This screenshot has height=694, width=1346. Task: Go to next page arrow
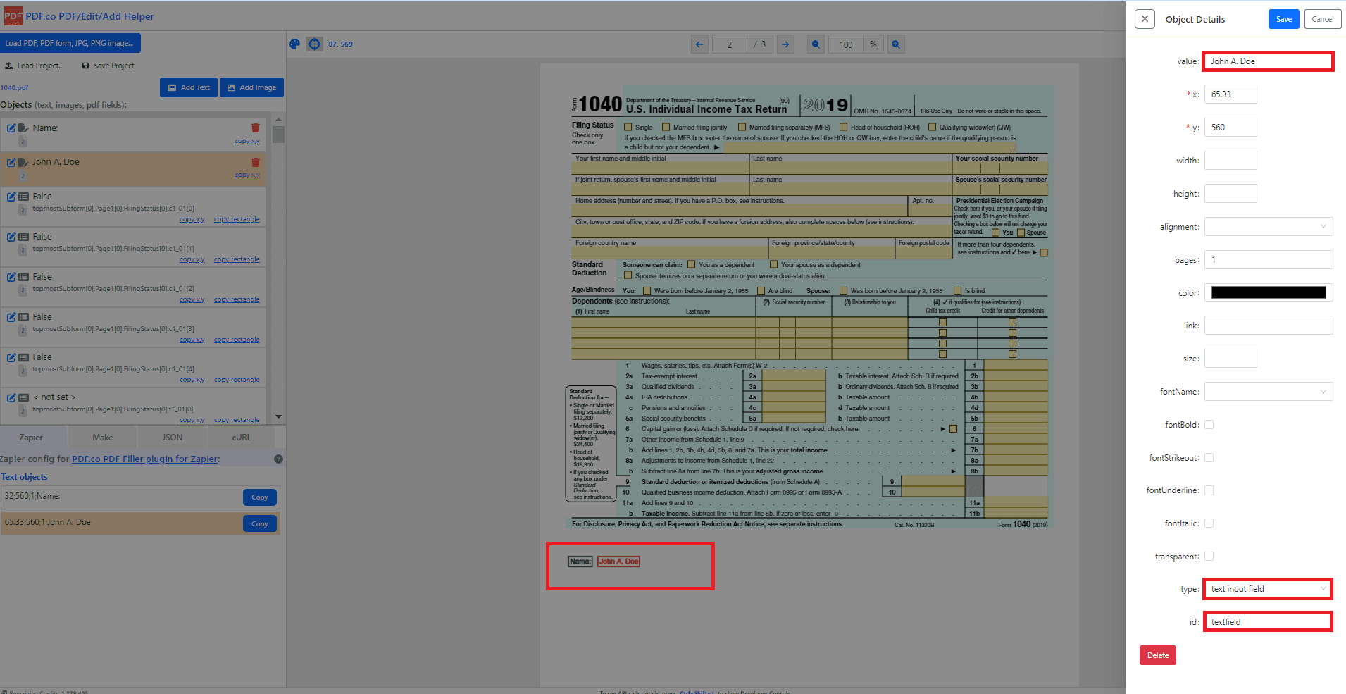(785, 44)
